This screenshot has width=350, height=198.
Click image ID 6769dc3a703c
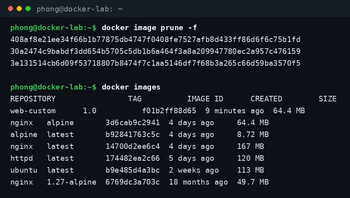(x=133, y=182)
